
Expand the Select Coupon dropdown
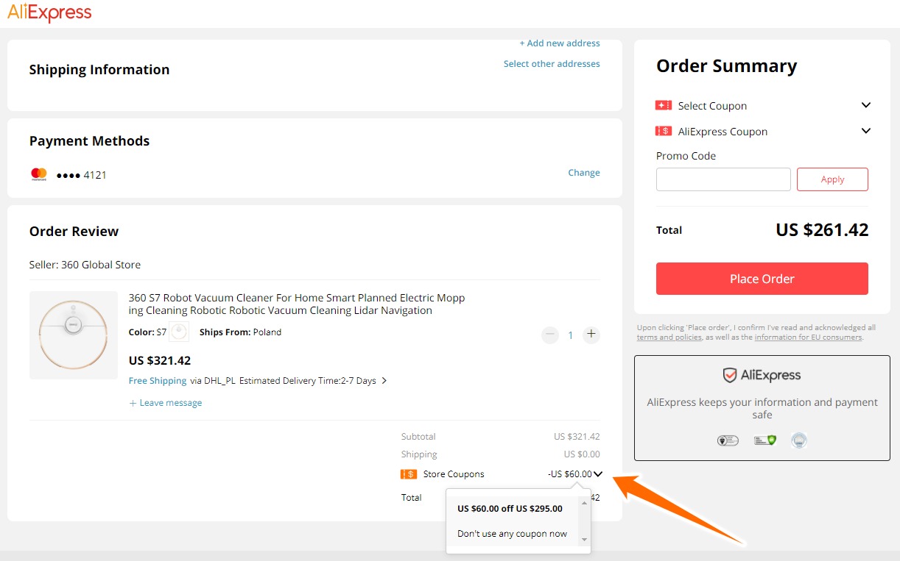coord(866,105)
